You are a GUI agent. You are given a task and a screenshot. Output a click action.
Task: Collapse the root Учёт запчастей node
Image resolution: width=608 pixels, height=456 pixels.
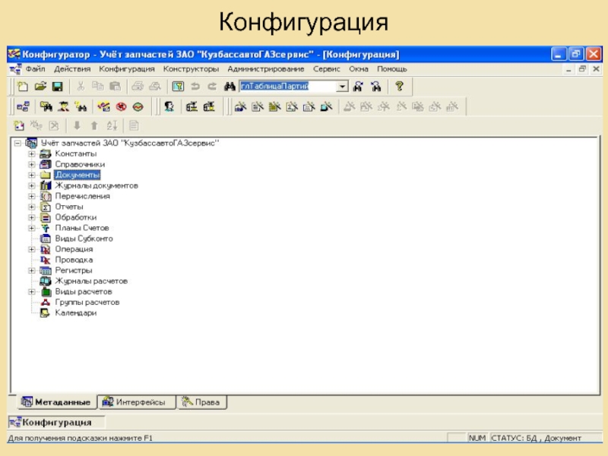point(17,143)
